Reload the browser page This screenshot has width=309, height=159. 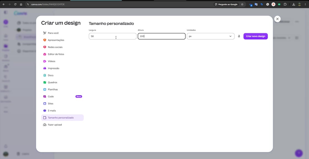[15, 4]
